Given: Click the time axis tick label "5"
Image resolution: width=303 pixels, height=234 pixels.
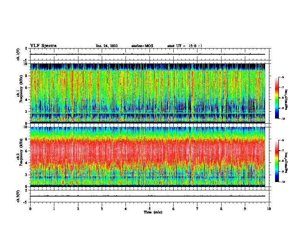Looking at the screenshot, I should coord(150,209).
